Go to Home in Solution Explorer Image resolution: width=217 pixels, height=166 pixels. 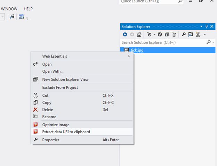click(x=139, y=35)
